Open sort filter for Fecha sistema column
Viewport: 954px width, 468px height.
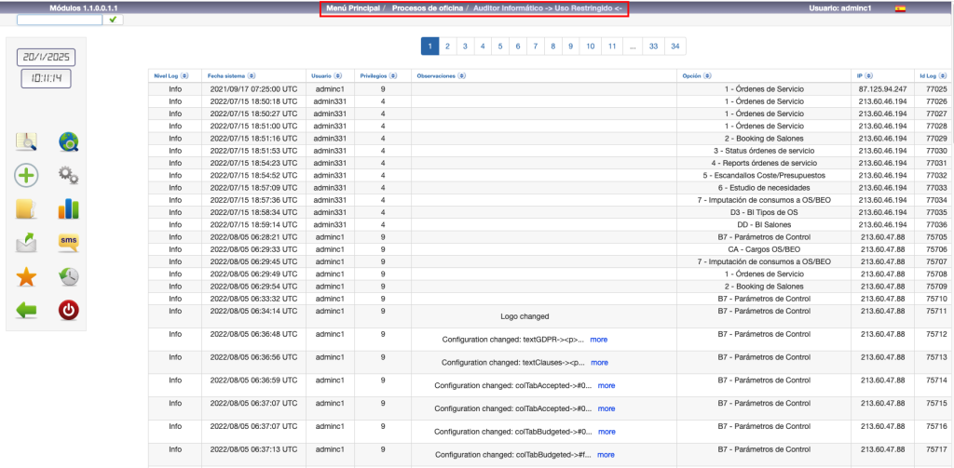[252, 75]
